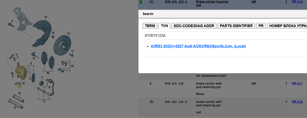Select position number 6 in the parts table
This screenshot has height=118, width=307.
150,83
